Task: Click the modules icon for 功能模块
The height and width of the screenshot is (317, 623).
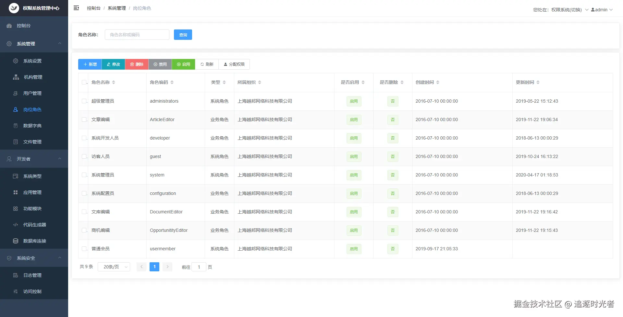Action: coord(16,209)
